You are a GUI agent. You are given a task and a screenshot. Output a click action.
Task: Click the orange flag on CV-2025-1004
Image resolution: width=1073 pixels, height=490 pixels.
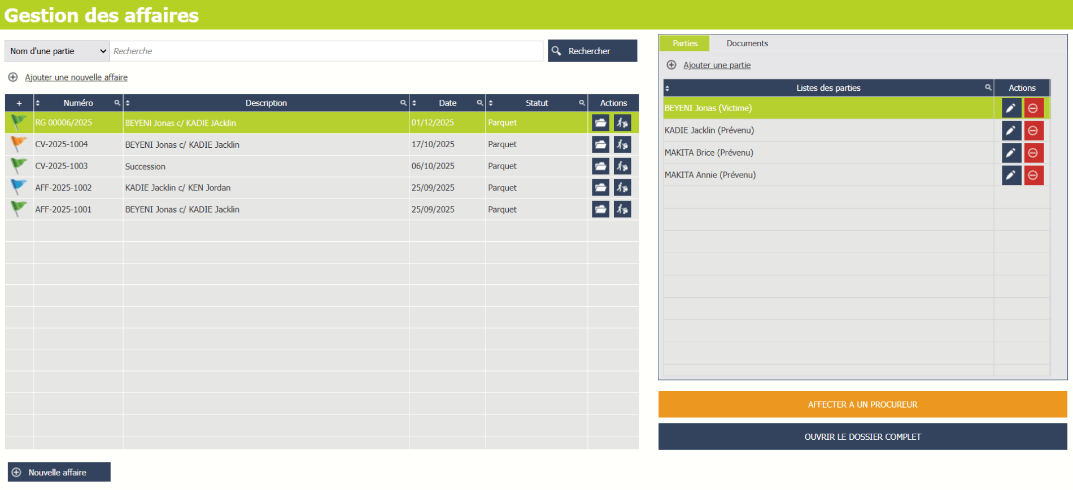pos(19,144)
